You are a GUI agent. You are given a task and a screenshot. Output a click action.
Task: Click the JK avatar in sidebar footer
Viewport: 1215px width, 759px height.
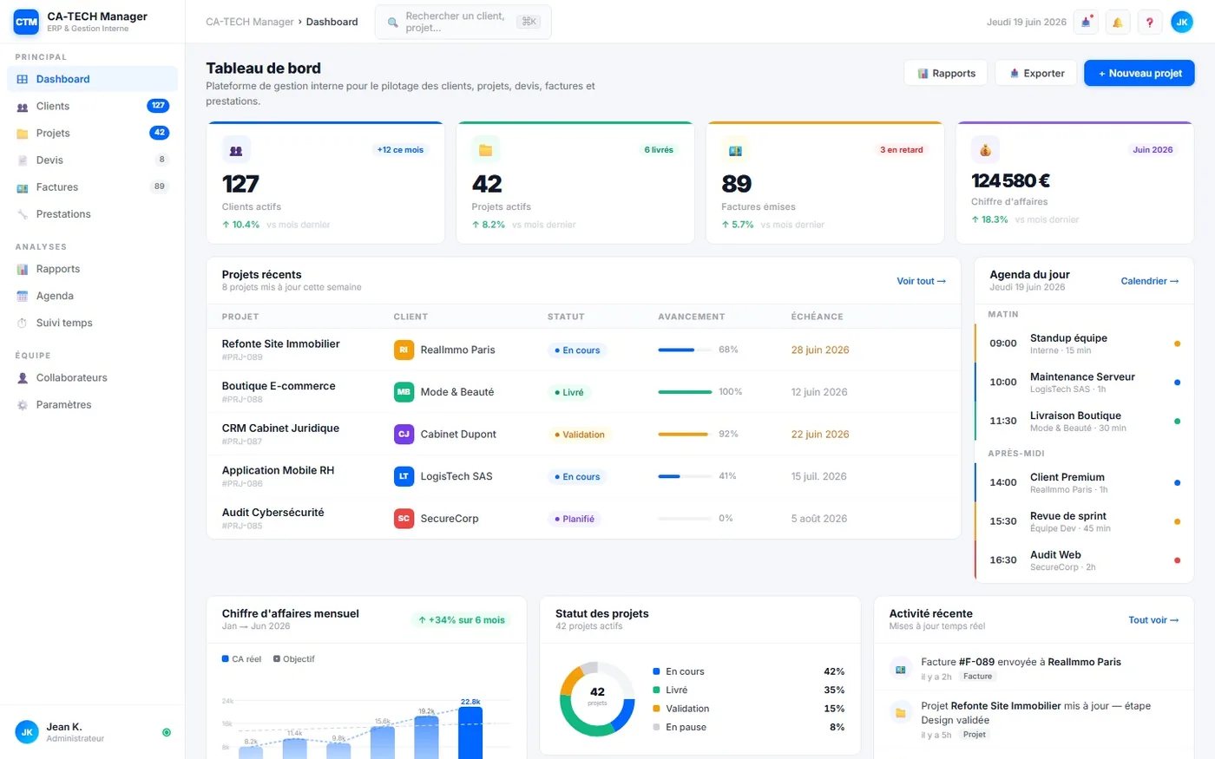click(x=27, y=732)
